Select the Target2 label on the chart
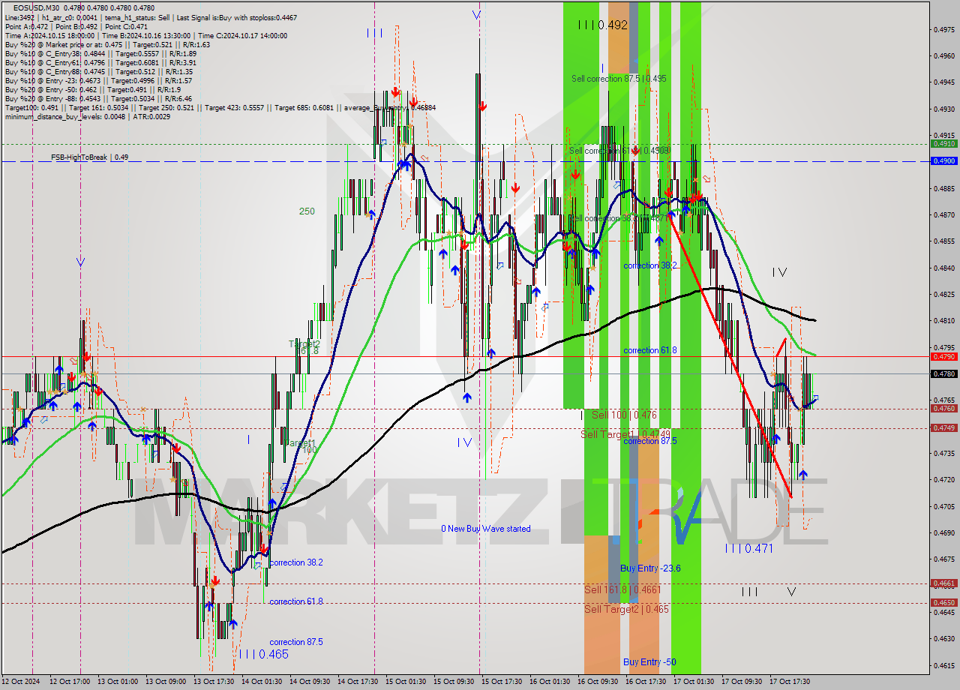 [304, 343]
